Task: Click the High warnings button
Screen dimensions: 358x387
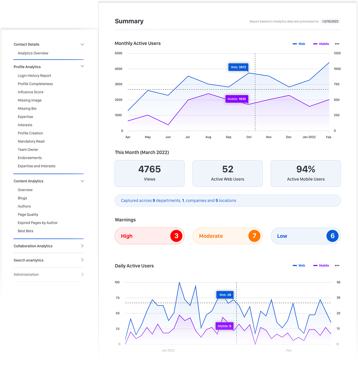Action: tap(150, 236)
